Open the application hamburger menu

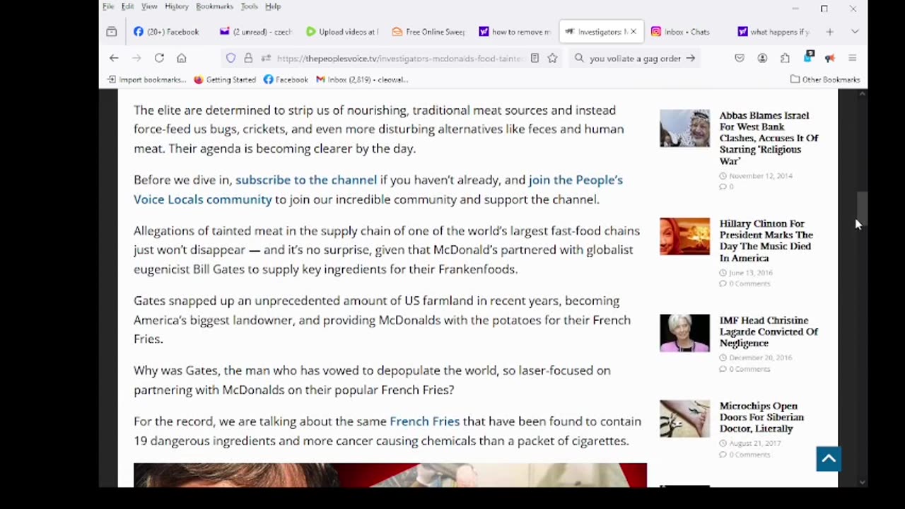point(852,58)
